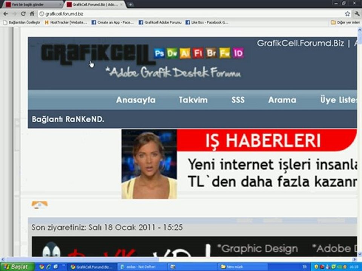Bookmark page with the star icon
The height and width of the screenshot is (271, 362).
click(347, 14)
